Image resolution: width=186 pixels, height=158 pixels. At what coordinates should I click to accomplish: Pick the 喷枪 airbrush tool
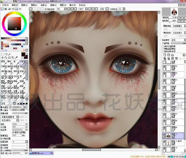point(10,62)
